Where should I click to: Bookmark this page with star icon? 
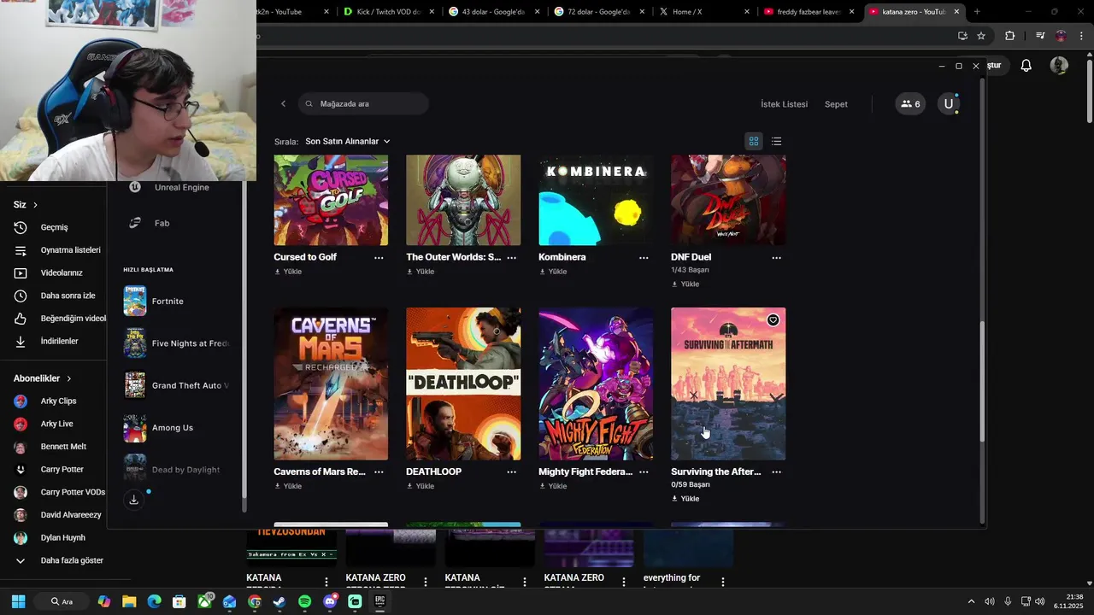981,36
